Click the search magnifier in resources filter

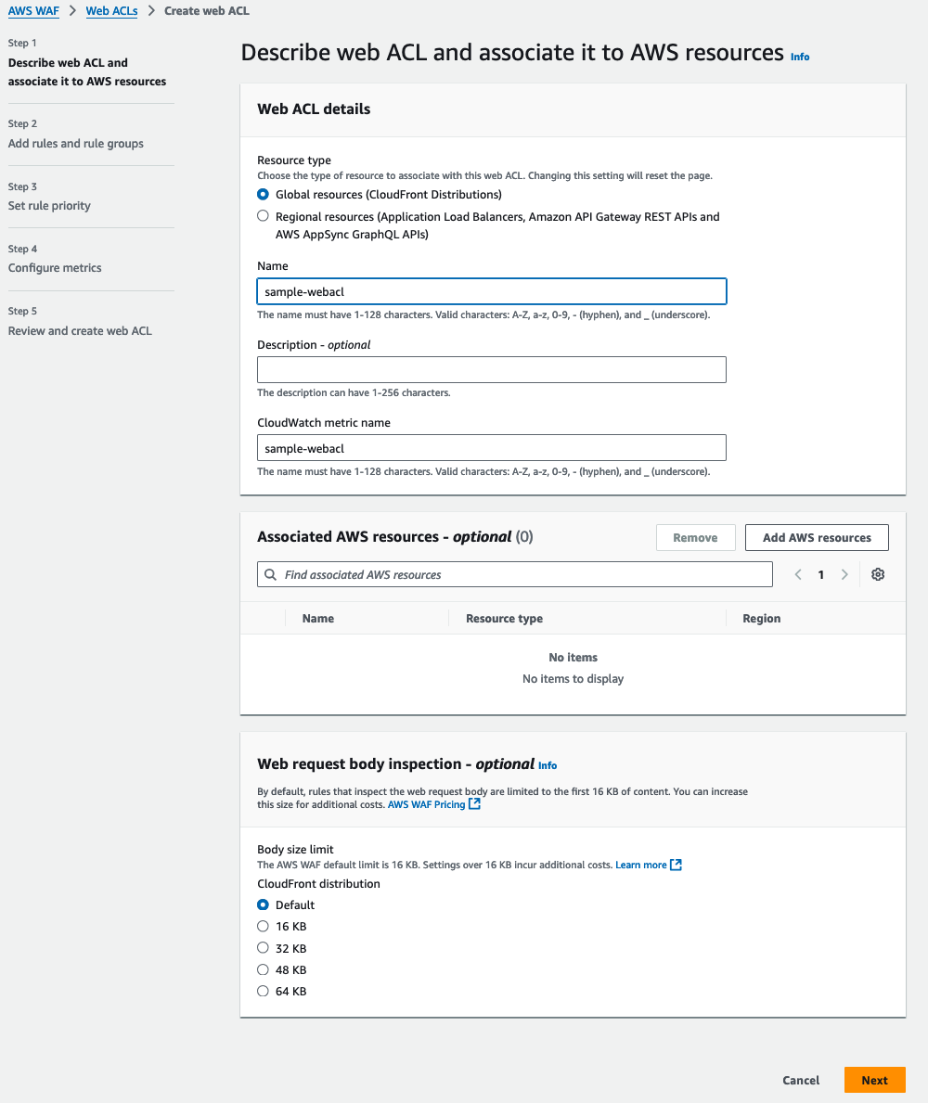coord(271,574)
